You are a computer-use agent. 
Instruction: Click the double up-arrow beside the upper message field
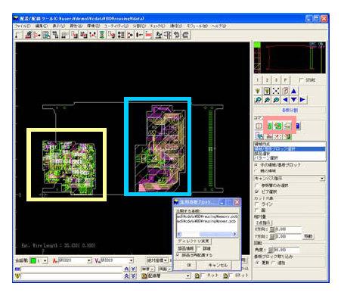coord(126,269)
